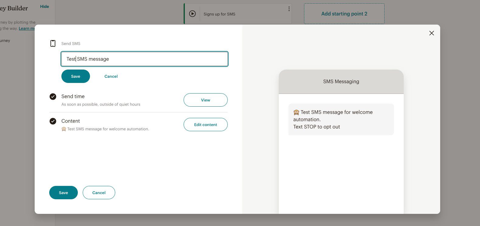The width and height of the screenshot is (480, 226).
Task: Click the Send time checkmark icon
Action: point(53,97)
